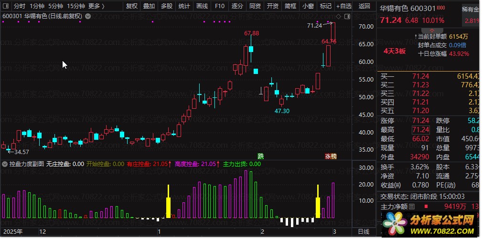Screen dimensions: 482x239
Task: Open the 逐分 minute-by-minute view
Action: [237, 6]
